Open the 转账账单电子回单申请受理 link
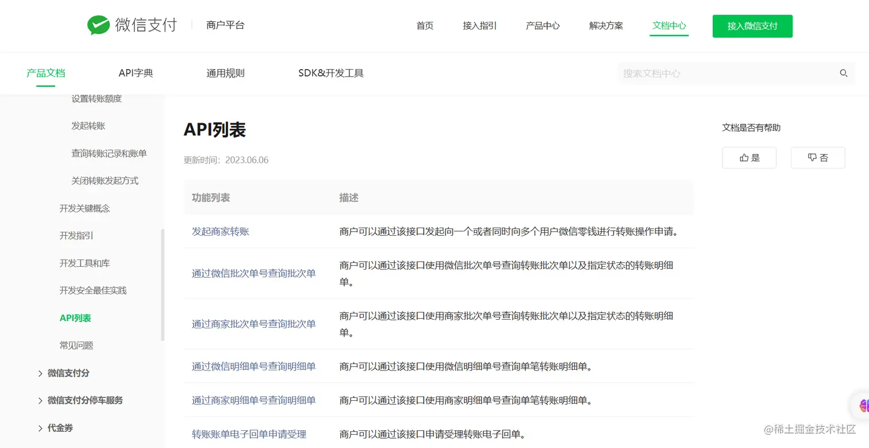The height and width of the screenshot is (448, 869). 249,434
